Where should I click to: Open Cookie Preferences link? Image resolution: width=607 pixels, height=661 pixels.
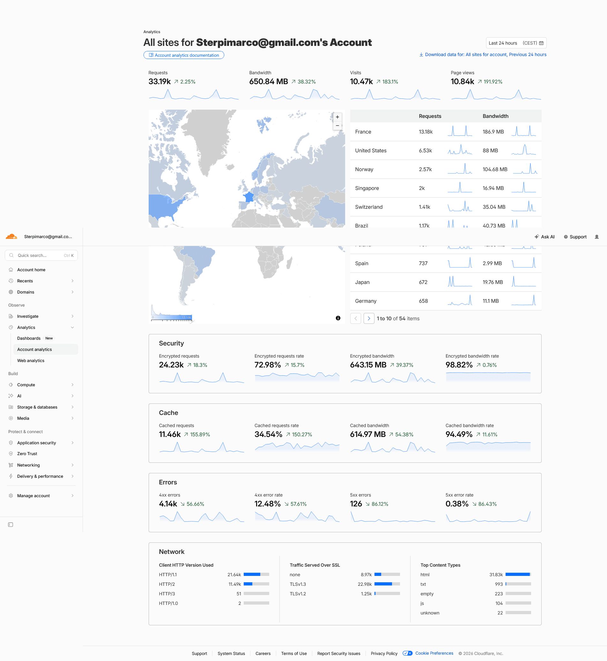click(434, 653)
